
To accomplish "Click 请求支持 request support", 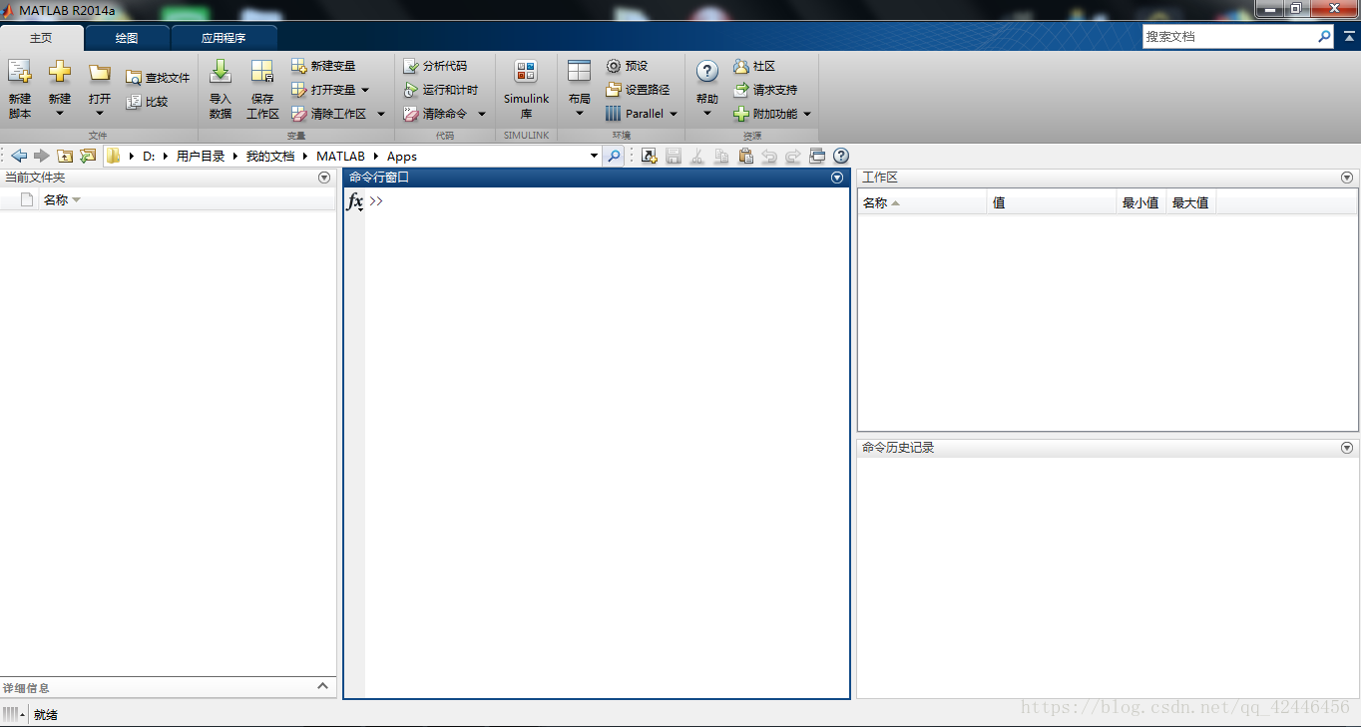I will 765,90.
